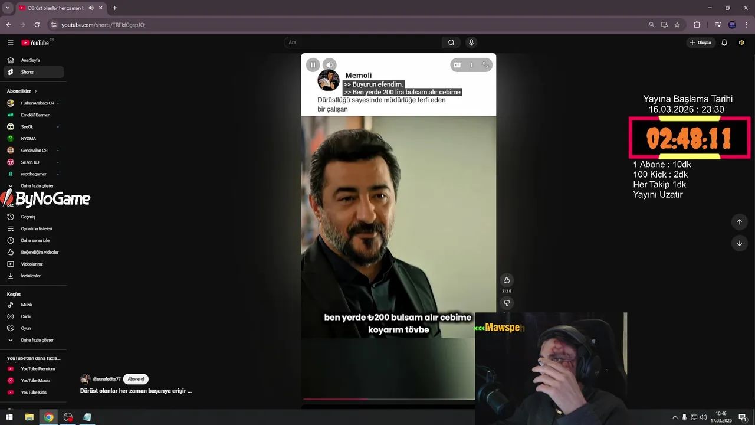Open GencAslan CR subscription channel
This screenshot has width=755, height=425.
click(34, 151)
